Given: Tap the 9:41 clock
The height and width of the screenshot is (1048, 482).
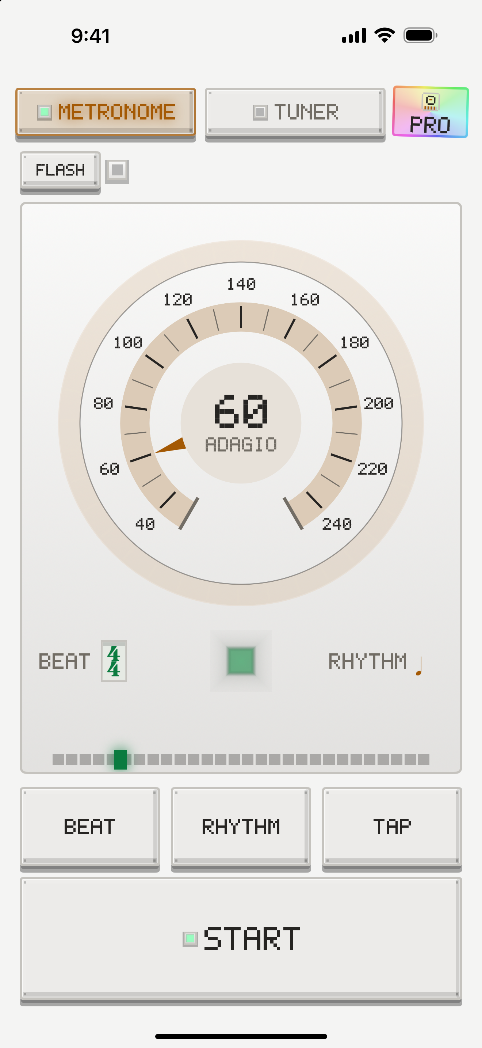Looking at the screenshot, I should pos(91,36).
